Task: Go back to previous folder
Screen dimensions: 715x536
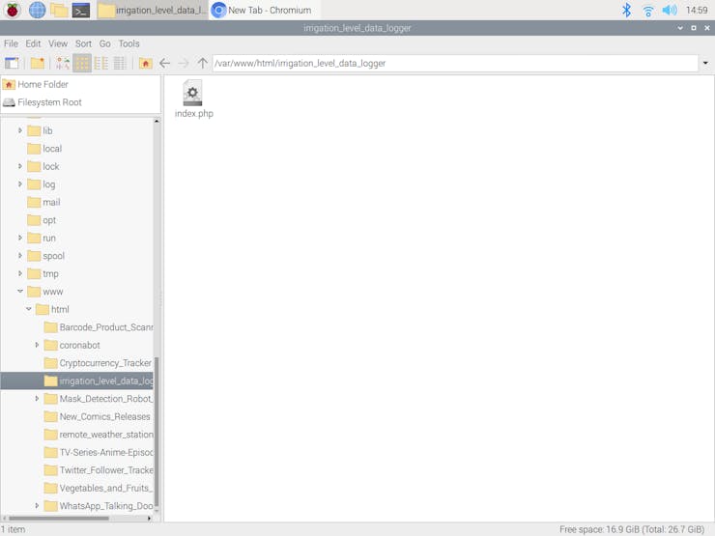Action: tap(164, 64)
